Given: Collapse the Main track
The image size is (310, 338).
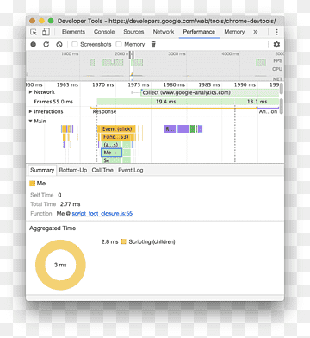Looking at the screenshot, I should [x=30, y=121].
